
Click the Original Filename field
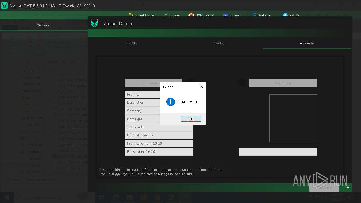point(159,135)
